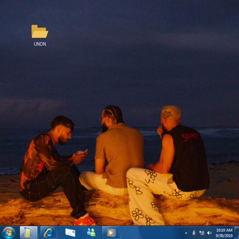Image resolution: width=239 pixels, height=239 pixels.
Task: Open Windows Media Player from taskbar
Action: (111, 232)
